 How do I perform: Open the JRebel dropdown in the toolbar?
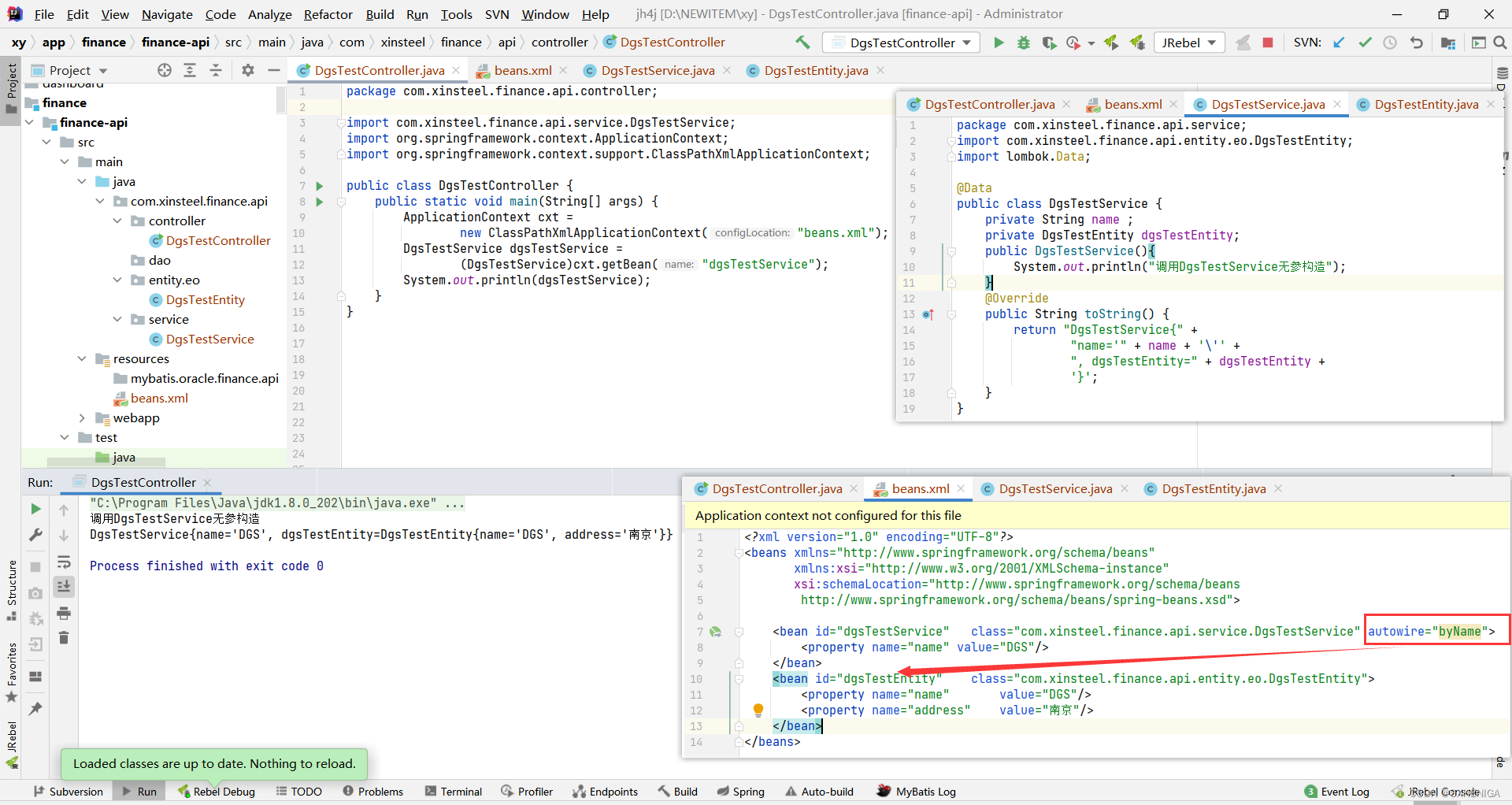(1189, 43)
